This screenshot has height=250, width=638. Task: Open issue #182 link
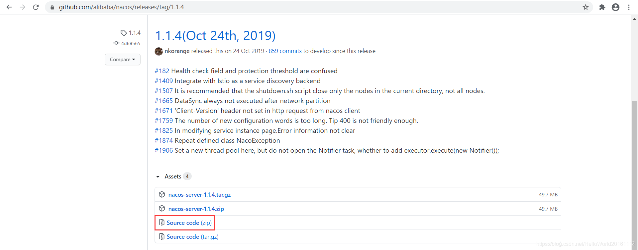point(162,71)
